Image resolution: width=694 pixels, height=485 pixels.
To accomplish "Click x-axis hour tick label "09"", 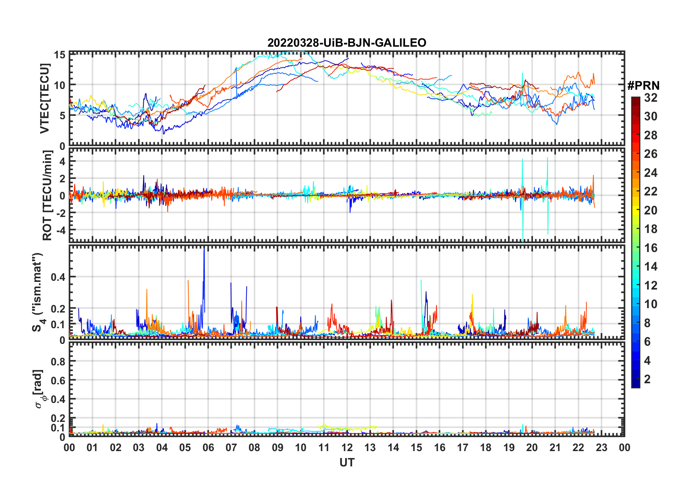I will coord(277,447).
